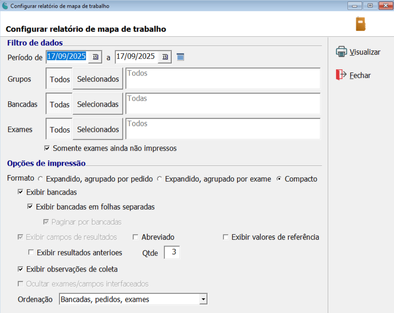This screenshot has height=313, width=394.
Task: Click the Período de start date field
Action: point(67,56)
